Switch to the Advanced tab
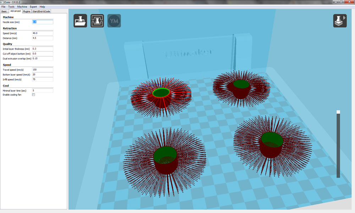This screenshot has height=213, width=355. (x=15, y=11)
